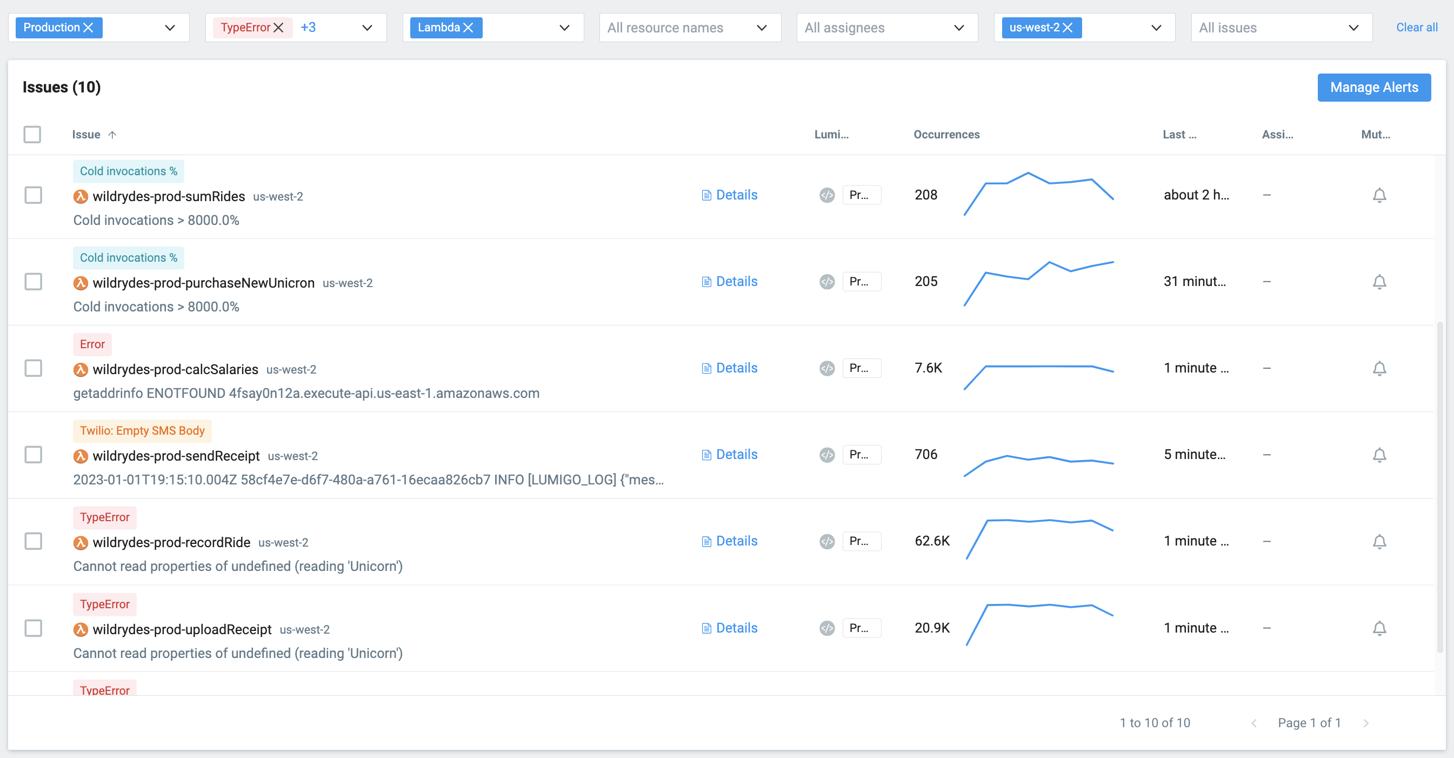Viewport: 1454px width, 758px height.
Task: Expand the All resource names dropdown
Action: pos(690,28)
